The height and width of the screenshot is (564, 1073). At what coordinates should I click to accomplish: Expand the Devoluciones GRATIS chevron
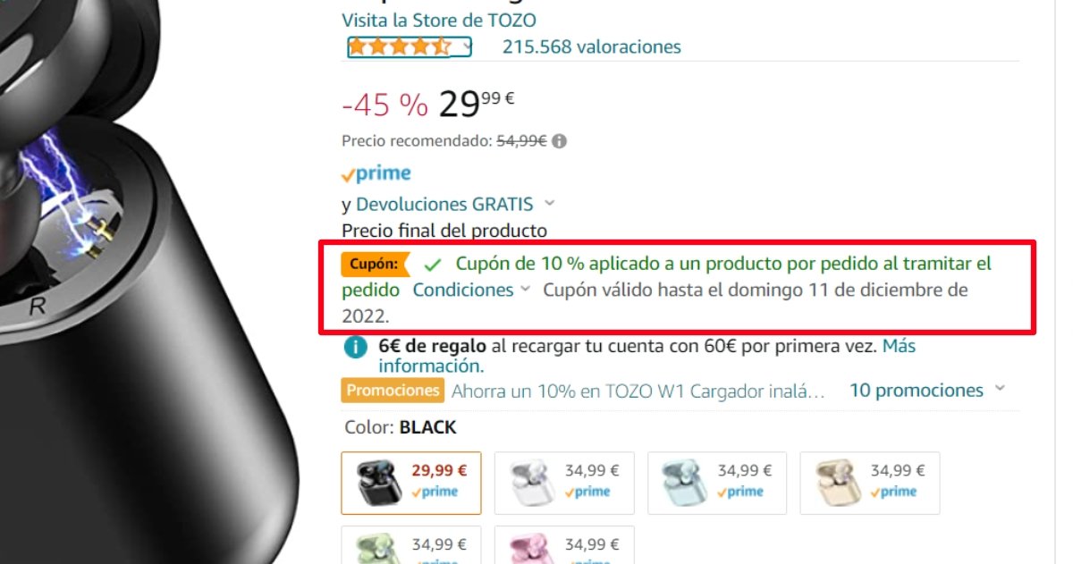tap(550, 204)
